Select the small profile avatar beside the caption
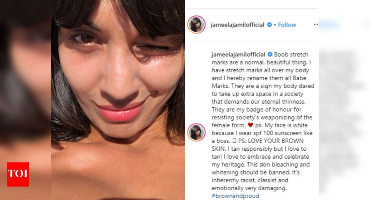 [x=196, y=132]
